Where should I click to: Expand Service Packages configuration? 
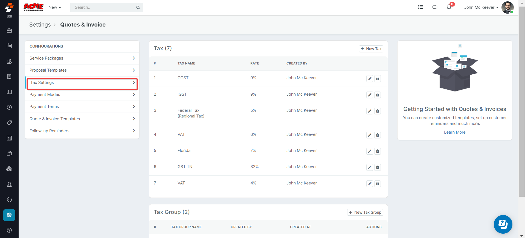pos(82,58)
